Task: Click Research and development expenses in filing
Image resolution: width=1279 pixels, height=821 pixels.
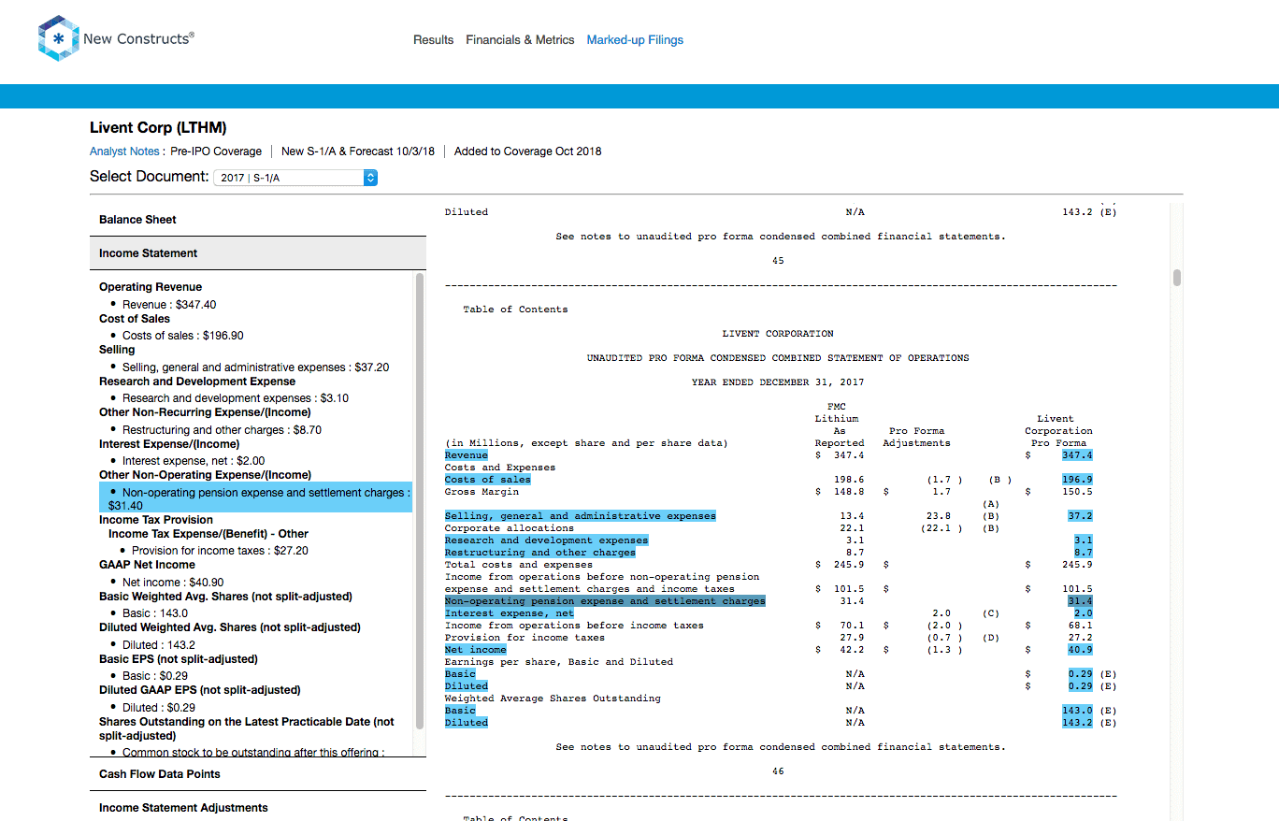Action: coord(546,540)
